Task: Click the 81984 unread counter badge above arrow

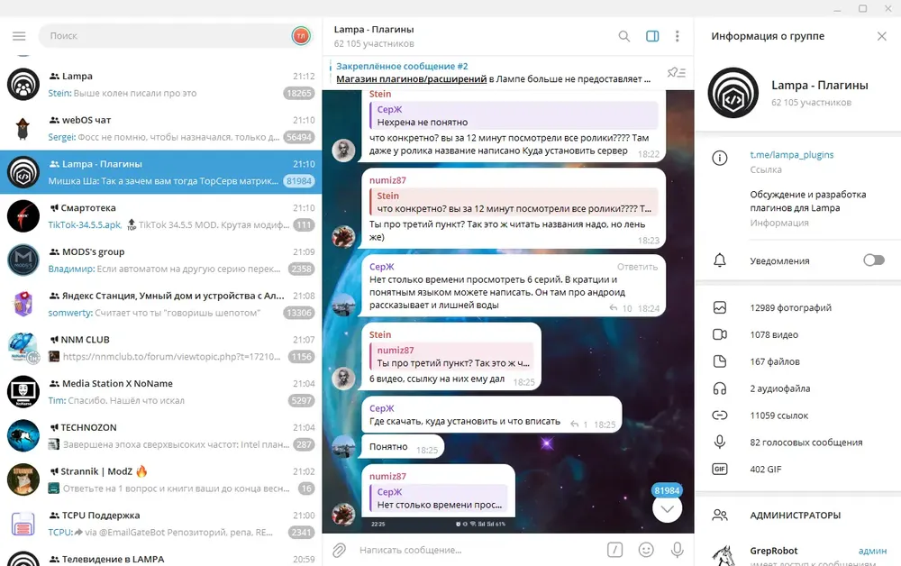Action: pyautogui.click(x=667, y=490)
